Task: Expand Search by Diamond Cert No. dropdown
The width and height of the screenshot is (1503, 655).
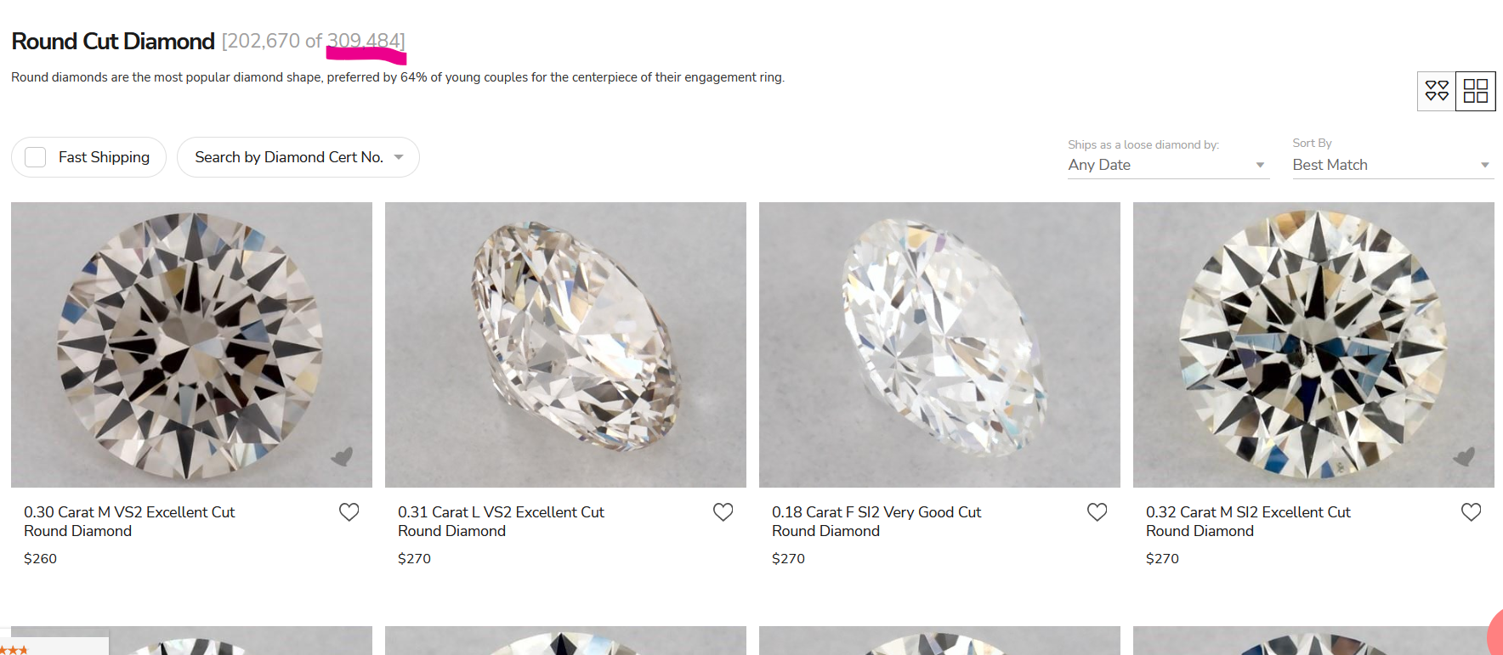Action: (298, 157)
